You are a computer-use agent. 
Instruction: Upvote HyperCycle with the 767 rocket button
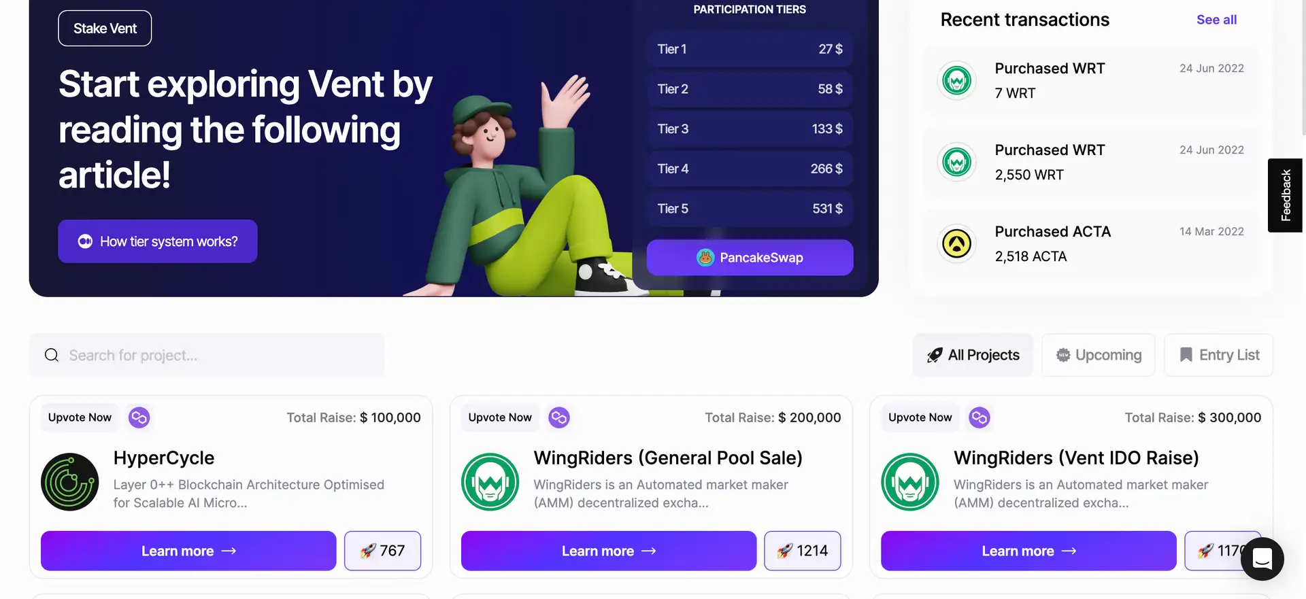pyautogui.click(x=383, y=551)
